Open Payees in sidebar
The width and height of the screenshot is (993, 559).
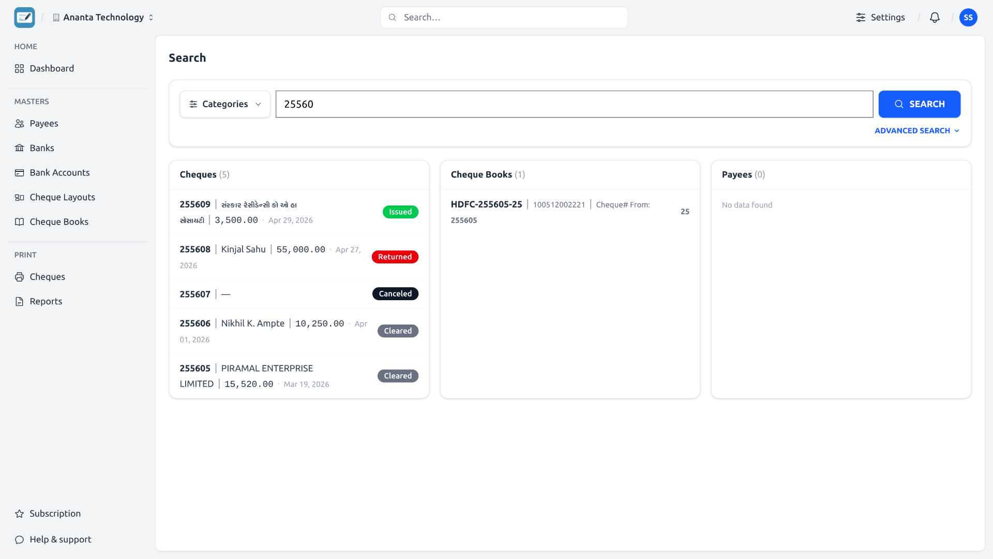click(x=78, y=123)
